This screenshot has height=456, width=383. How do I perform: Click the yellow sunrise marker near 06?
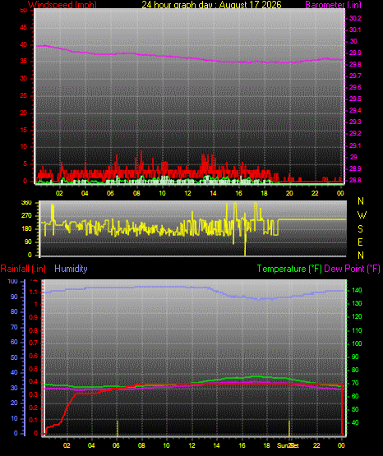pyautogui.click(x=118, y=428)
